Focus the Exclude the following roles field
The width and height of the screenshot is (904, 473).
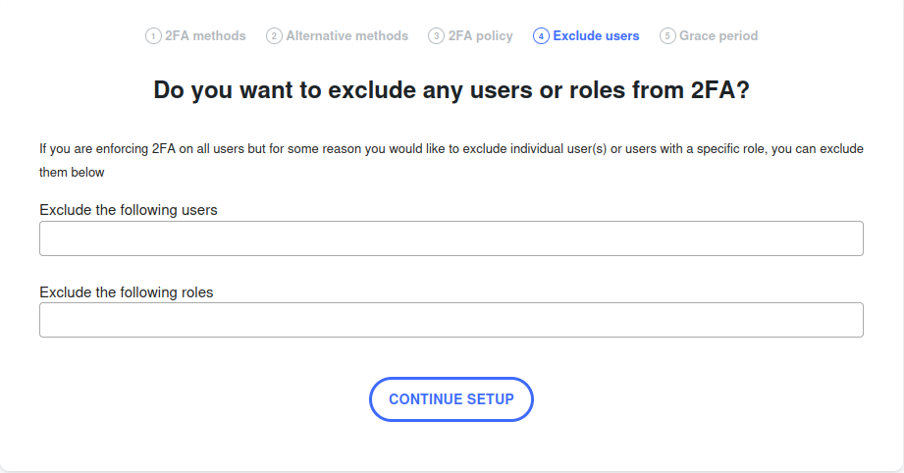(452, 320)
